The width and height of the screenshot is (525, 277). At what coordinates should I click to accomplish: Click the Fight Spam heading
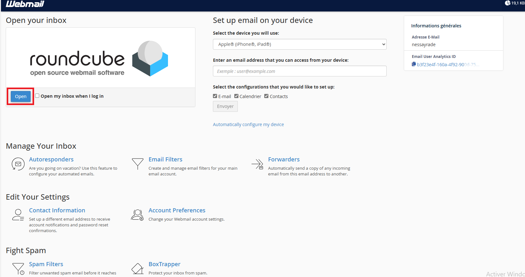pos(26,251)
